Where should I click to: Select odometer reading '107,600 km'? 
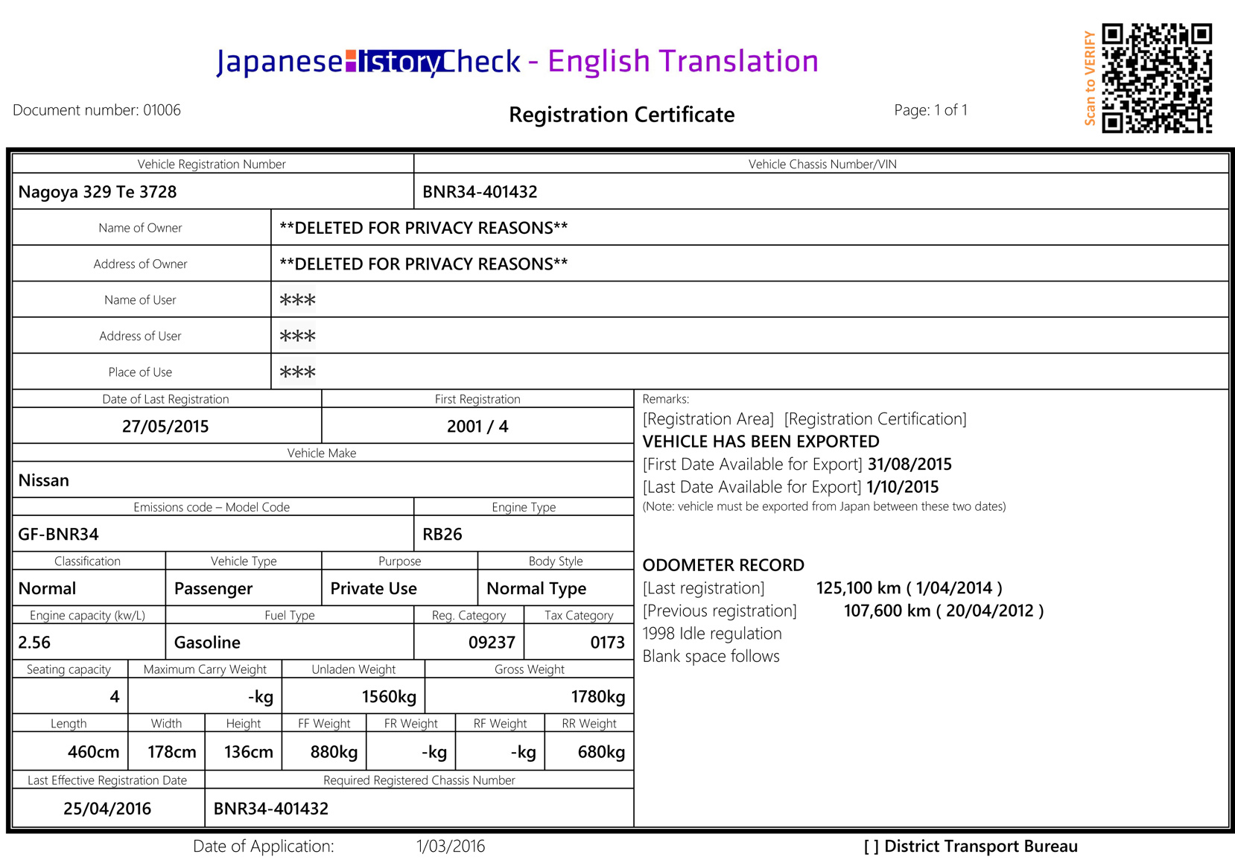click(887, 611)
